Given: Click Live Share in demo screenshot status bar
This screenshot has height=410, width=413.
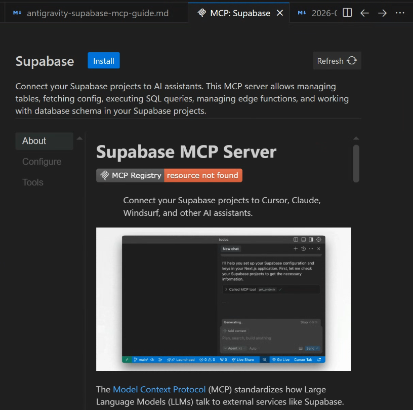Looking at the screenshot, I should tap(242, 360).
